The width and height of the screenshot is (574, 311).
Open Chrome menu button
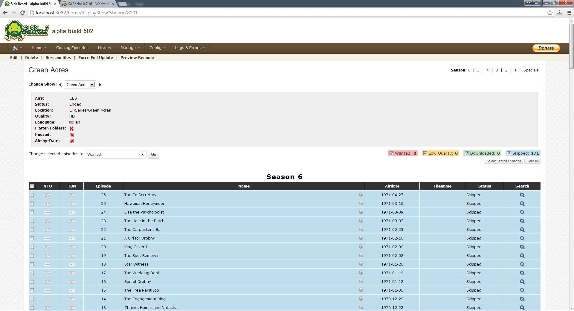[569, 13]
